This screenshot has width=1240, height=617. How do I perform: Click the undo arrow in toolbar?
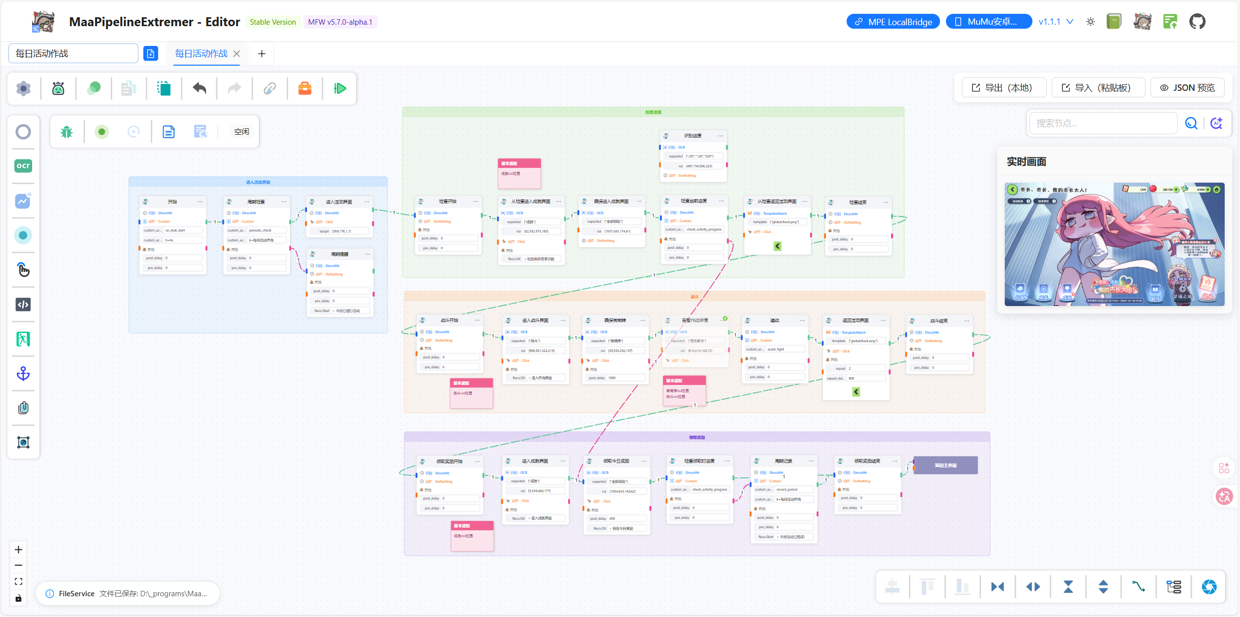(x=199, y=88)
